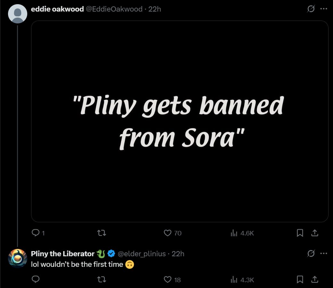Open more options for eddie oakwood's post
Viewport: 333px width, 288px height.
(323, 9)
